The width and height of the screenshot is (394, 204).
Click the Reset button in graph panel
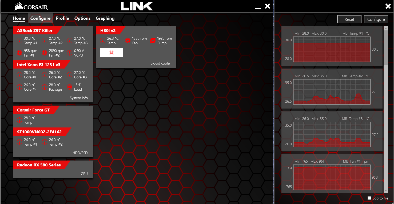(x=349, y=19)
